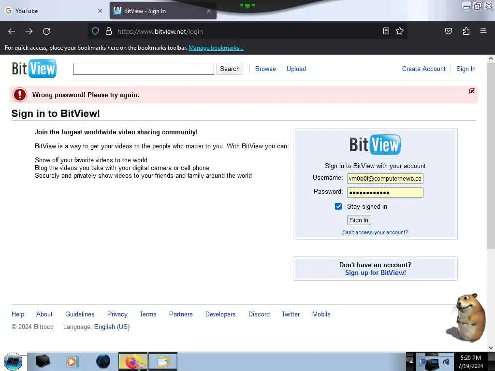Focus the Username field

pos(385,179)
